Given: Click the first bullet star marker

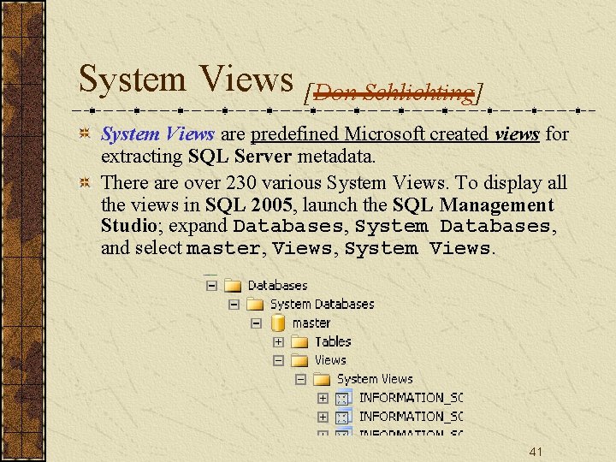Looking at the screenshot, I should 85,133.
